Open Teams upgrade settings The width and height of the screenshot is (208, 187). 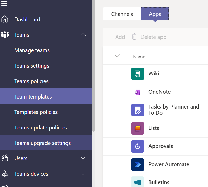coord(46,143)
